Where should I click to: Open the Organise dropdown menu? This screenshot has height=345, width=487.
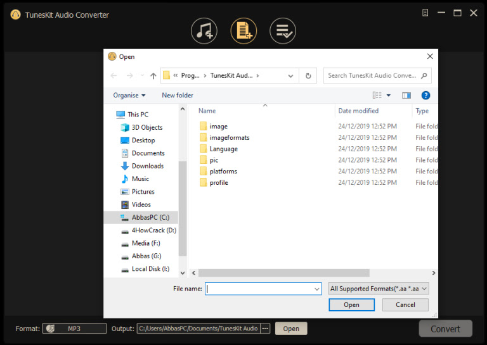129,95
